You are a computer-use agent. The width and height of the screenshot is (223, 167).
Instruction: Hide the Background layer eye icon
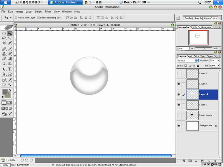pyautogui.click(x=179, y=126)
